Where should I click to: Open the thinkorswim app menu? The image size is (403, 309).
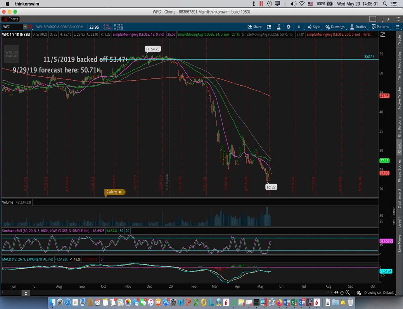pyautogui.click(x=27, y=4)
